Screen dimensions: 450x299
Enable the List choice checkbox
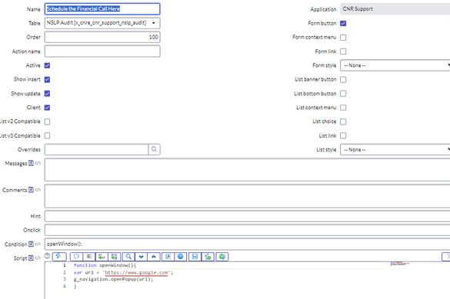pyautogui.click(x=343, y=121)
